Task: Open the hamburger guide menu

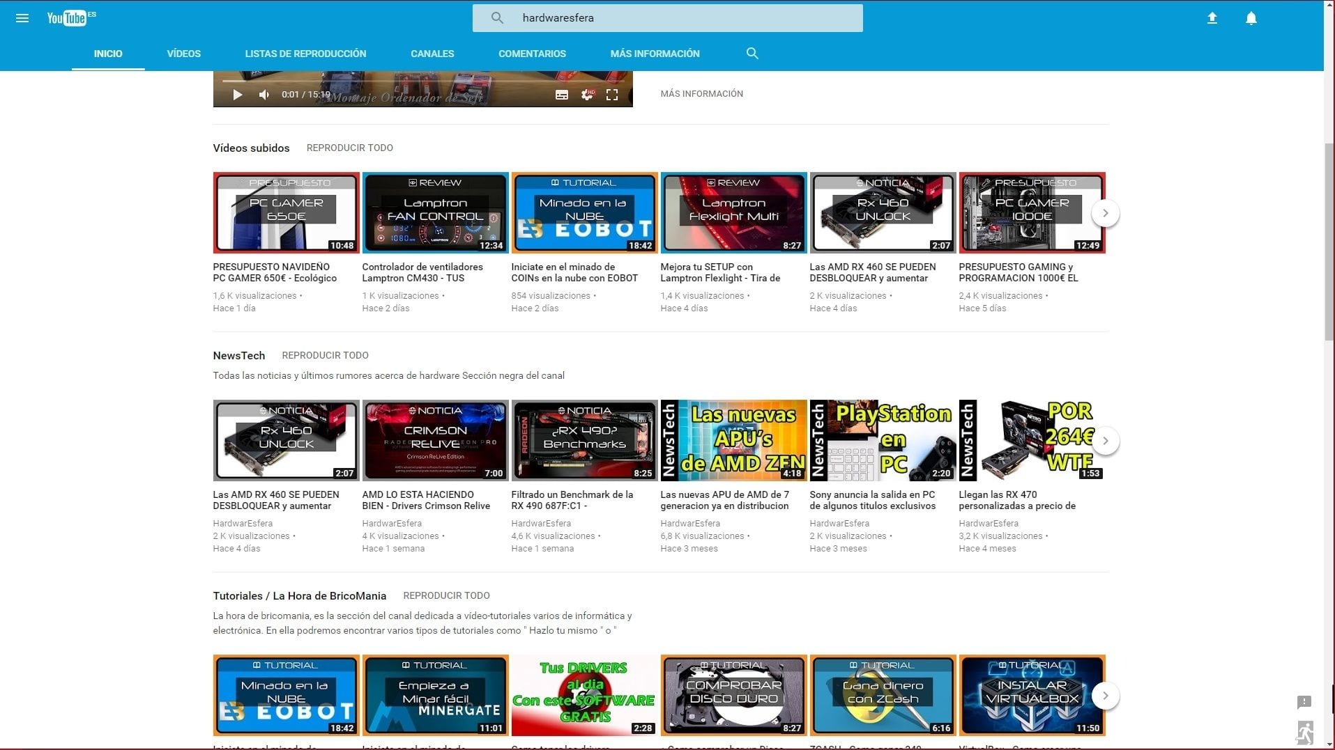Action: [22, 18]
